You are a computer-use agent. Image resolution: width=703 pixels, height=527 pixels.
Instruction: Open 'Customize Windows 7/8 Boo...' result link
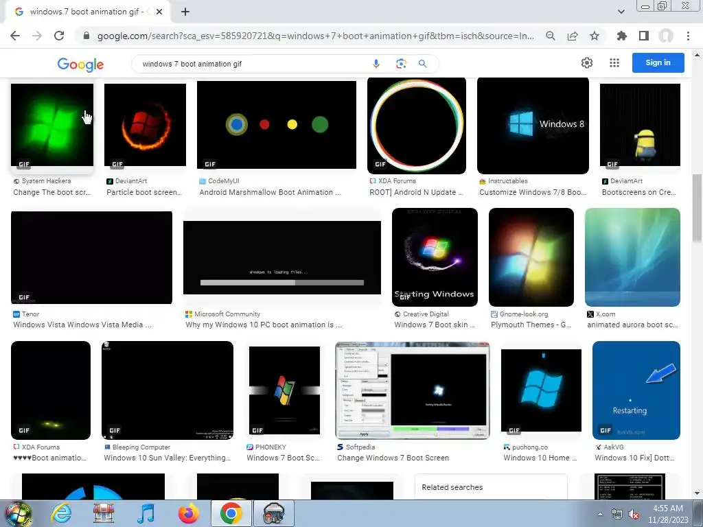pyautogui.click(x=533, y=192)
